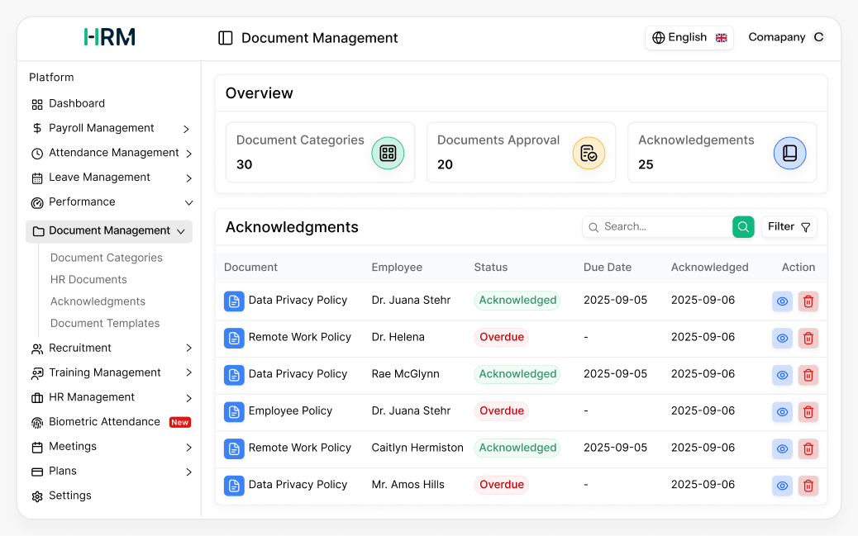Click the Documents Approval card icon
Image resolution: width=858 pixels, height=536 pixels.
589,153
